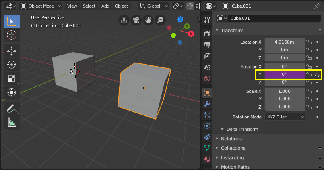The height and width of the screenshot is (170, 324).
Task: Open the View menu
Action: 72,6
